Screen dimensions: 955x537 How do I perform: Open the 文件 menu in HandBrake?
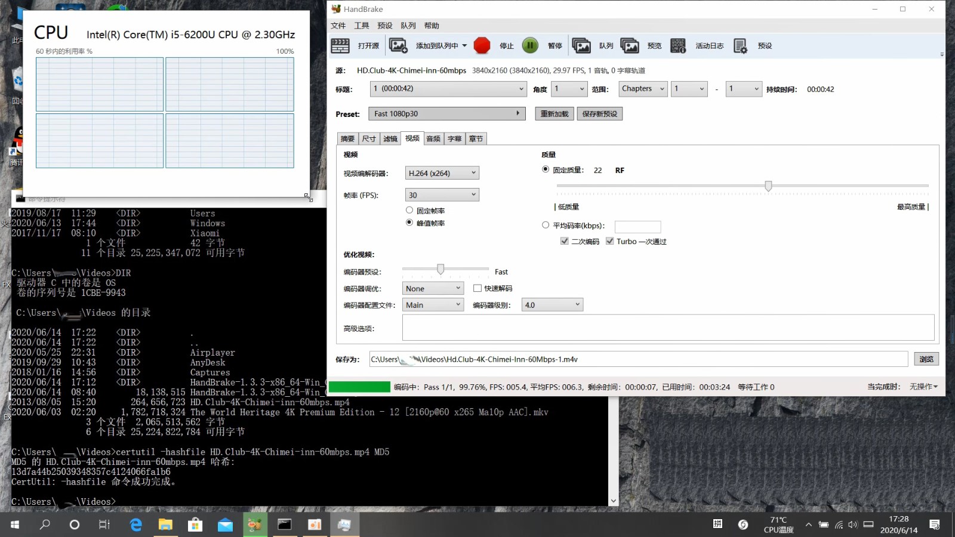coord(338,26)
